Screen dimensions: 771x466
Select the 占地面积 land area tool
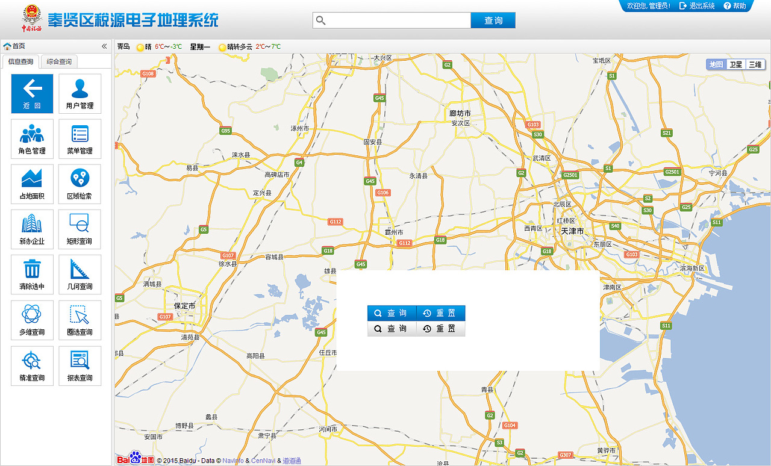[x=32, y=184]
